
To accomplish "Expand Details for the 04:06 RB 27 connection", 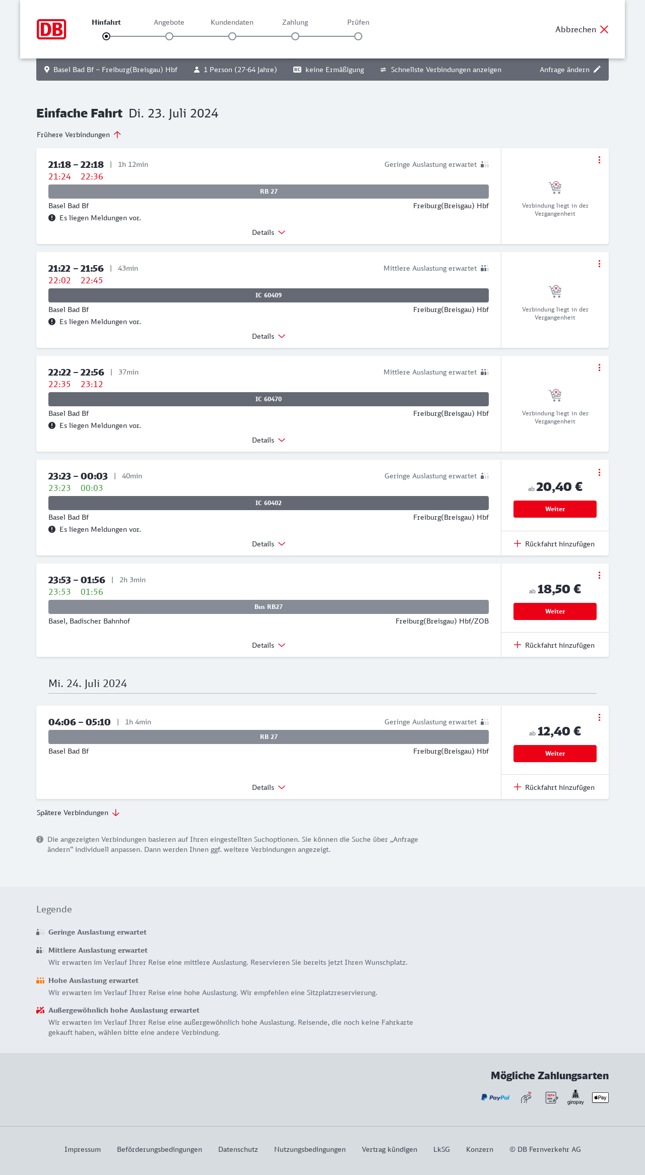I will coord(269,787).
